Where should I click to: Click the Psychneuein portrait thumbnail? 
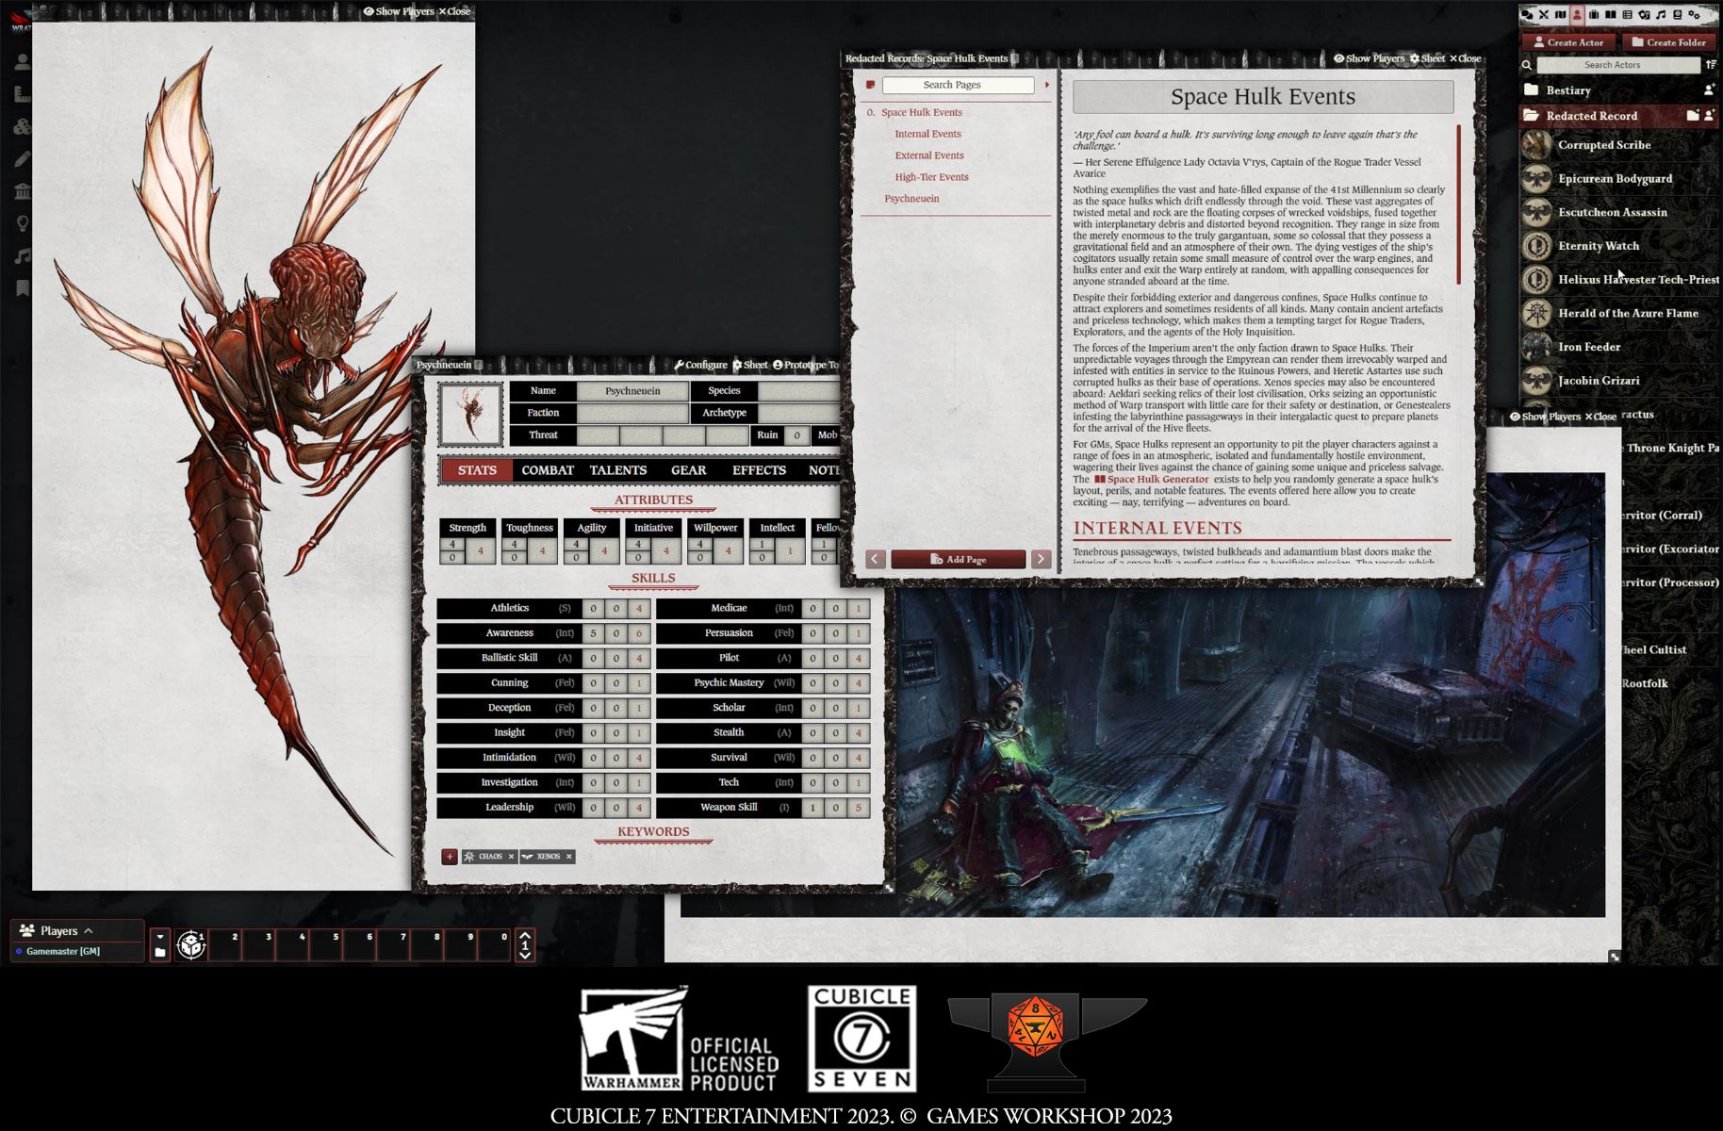point(470,414)
